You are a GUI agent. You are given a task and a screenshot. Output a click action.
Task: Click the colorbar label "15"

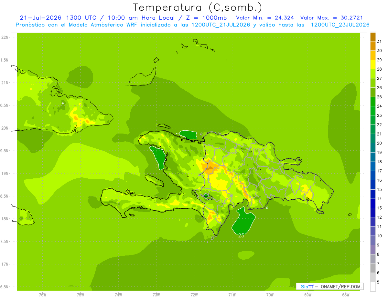[379, 189]
